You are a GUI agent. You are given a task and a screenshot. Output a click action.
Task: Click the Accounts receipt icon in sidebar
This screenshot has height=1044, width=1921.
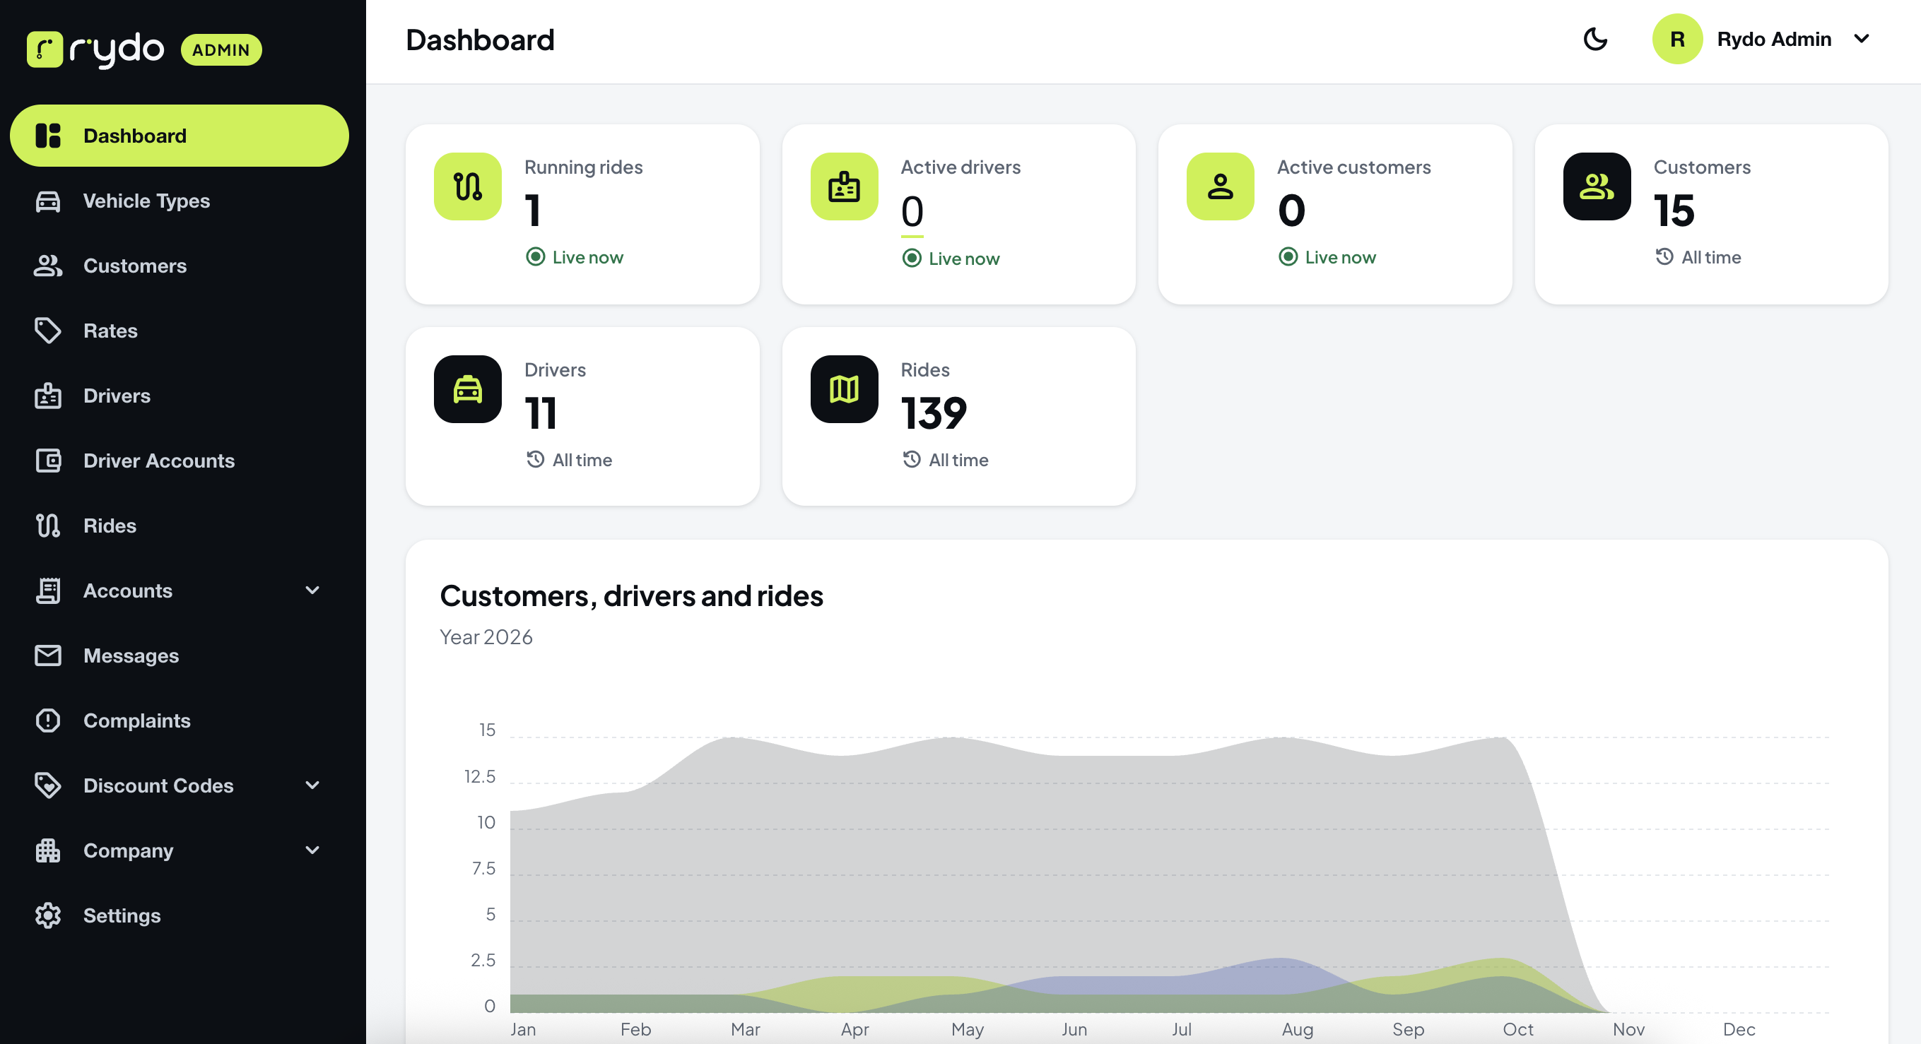click(48, 591)
